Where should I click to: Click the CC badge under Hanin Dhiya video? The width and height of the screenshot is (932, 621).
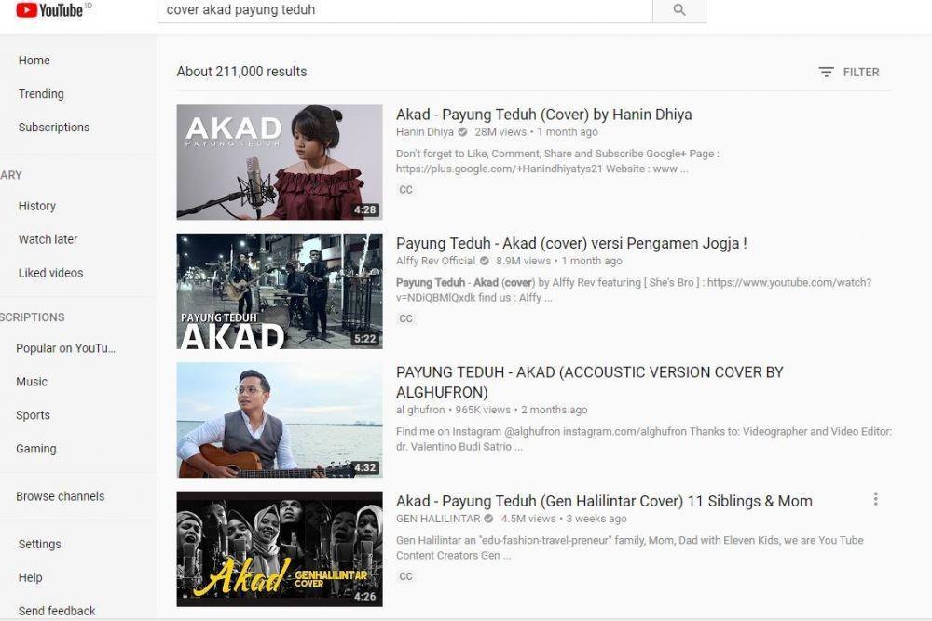click(x=406, y=190)
